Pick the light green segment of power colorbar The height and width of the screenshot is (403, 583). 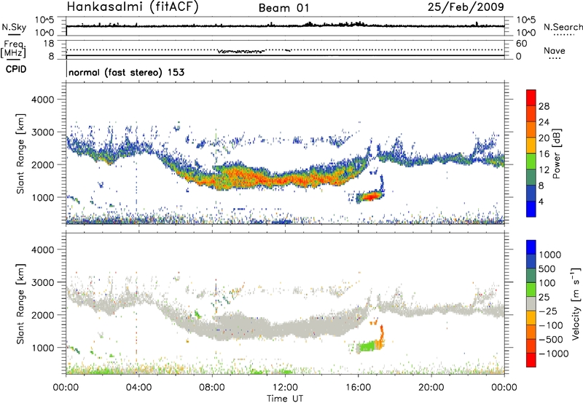531,161
